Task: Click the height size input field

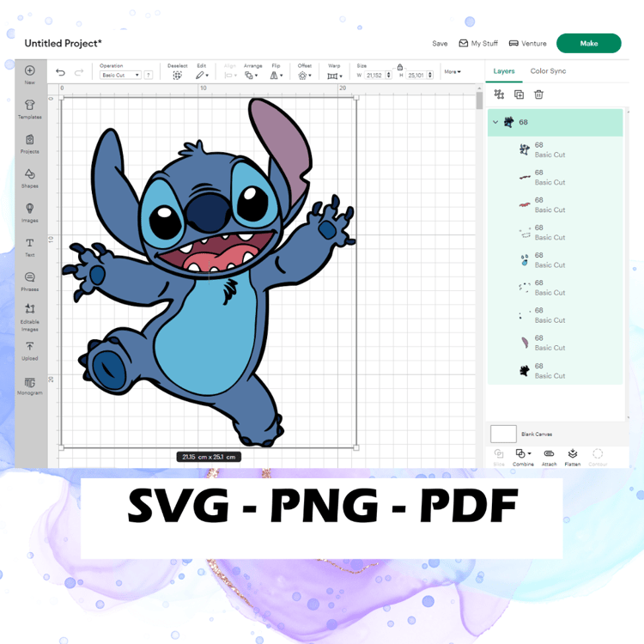Action: point(416,76)
